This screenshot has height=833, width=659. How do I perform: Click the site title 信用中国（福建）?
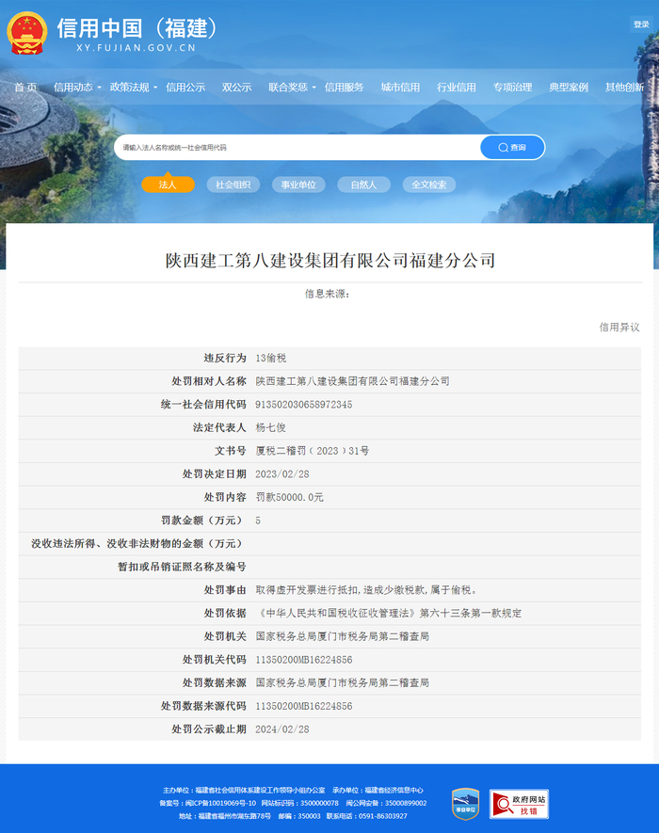pyautogui.click(x=137, y=28)
